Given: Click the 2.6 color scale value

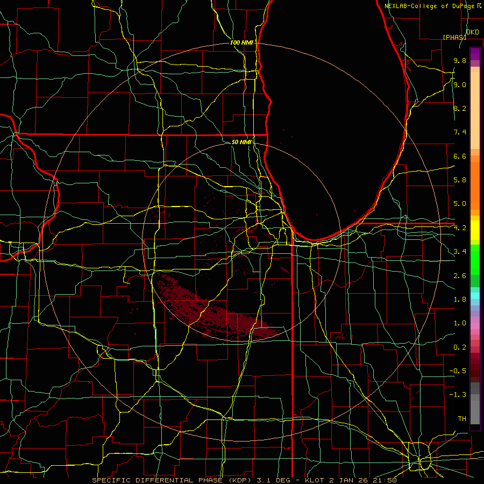Looking at the screenshot, I should coord(460,276).
